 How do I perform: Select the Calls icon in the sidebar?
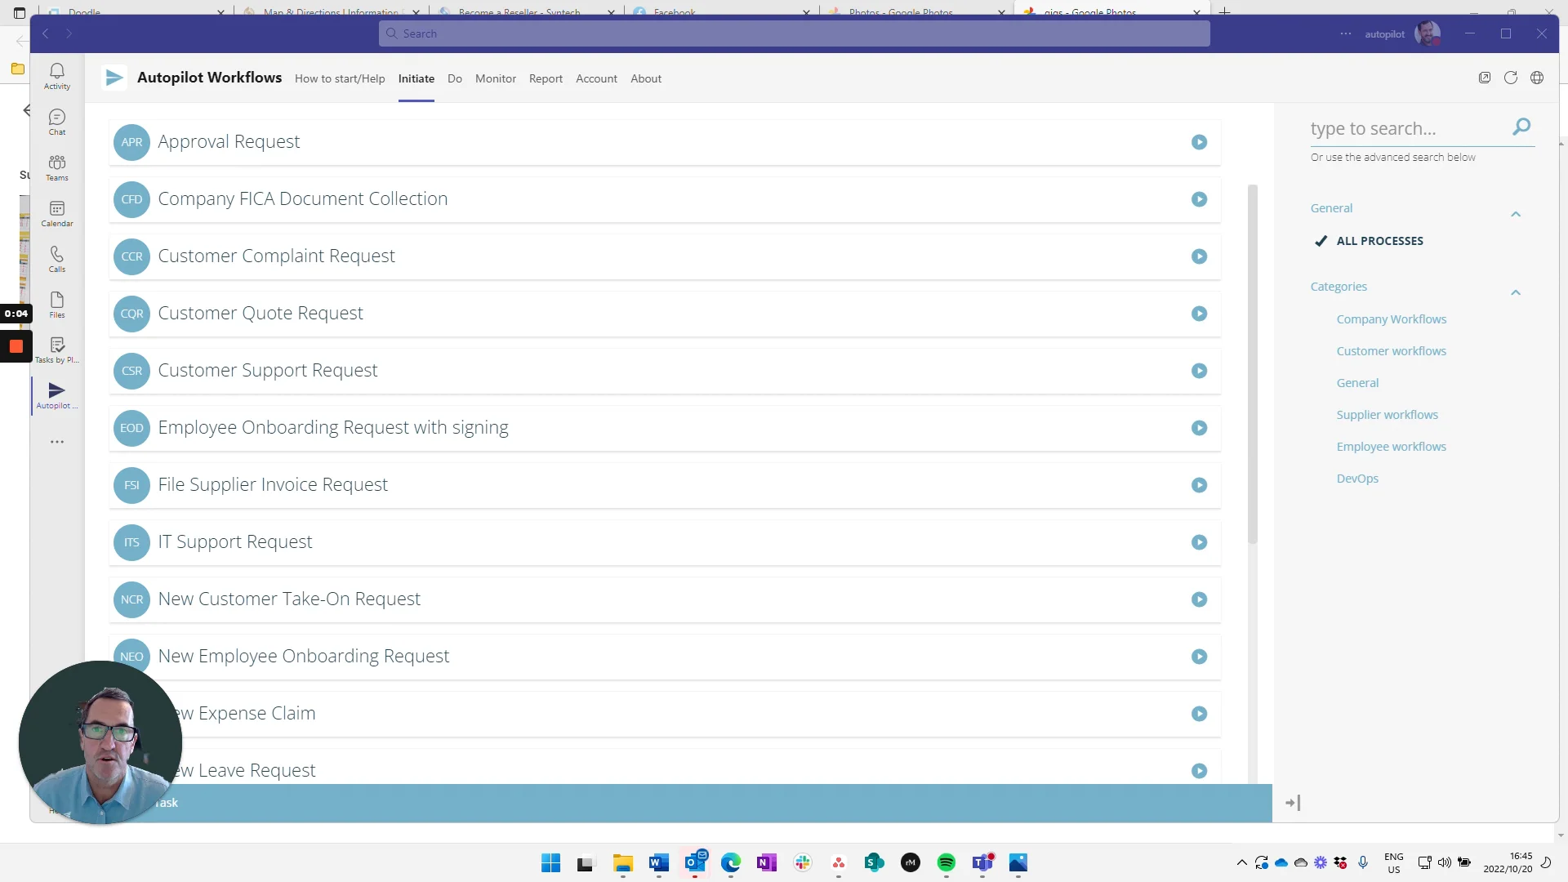56,258
